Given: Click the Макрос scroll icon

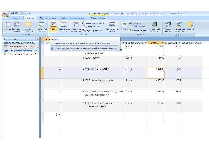Looking at the screenshot, I should [x=190, y=25].
